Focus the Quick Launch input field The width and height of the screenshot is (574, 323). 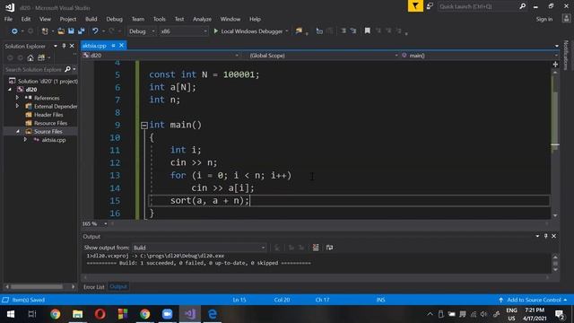(478, 6)
